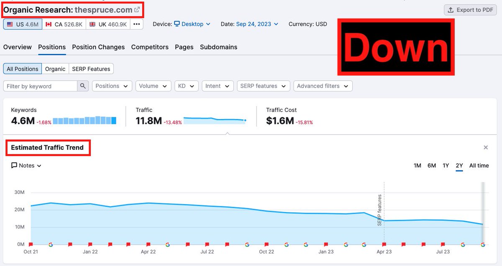Open the Date Sep 24, 2023 dropdown
The height and width of the screenshot is (266, 502).
pyautogui.click(x=257, y=24)
